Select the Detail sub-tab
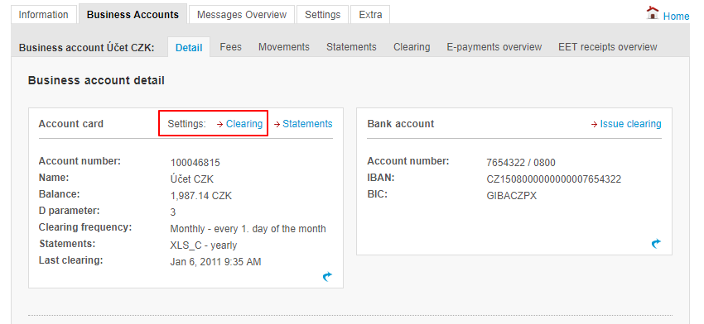This screenshot has width=704, height=324. tap(189, 47)
